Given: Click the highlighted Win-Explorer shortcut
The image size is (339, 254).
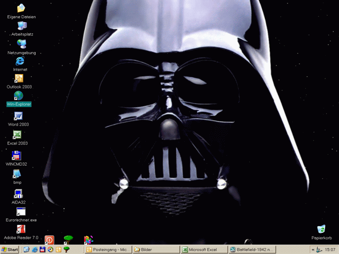Looking at the screenshot, I should [x=19, y=96].
